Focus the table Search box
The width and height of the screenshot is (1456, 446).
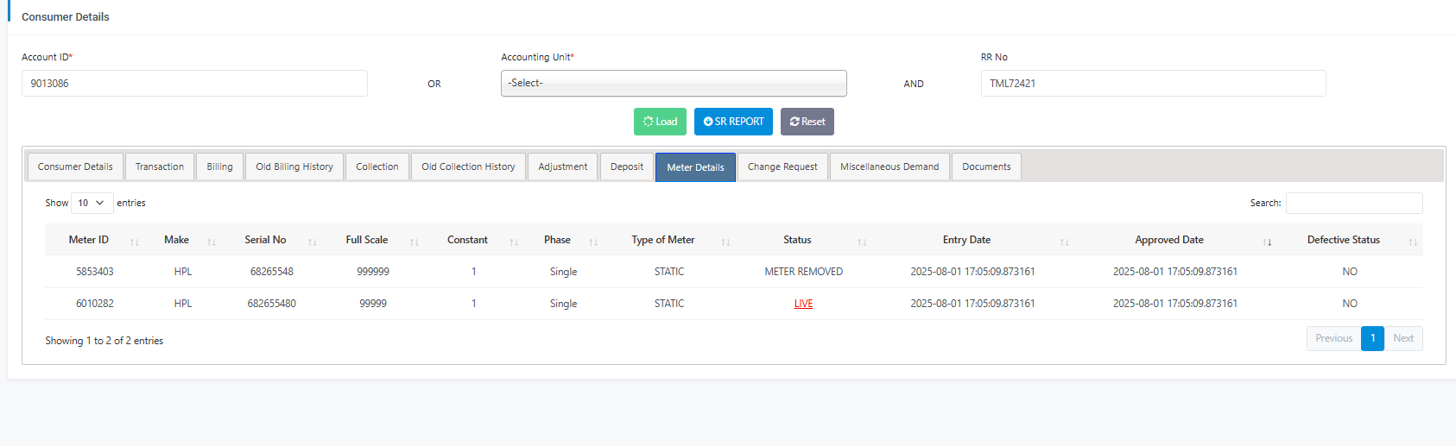[1353, 204]
